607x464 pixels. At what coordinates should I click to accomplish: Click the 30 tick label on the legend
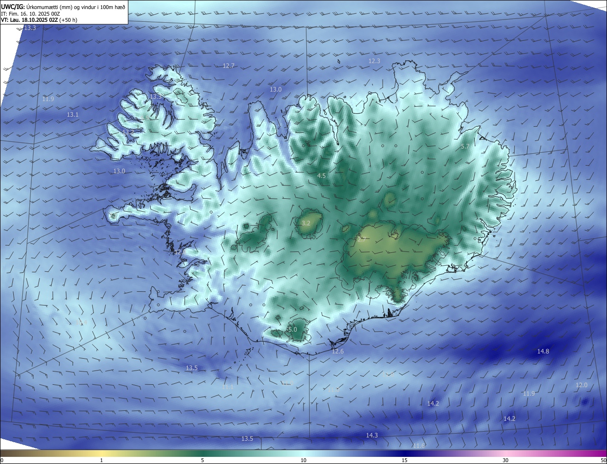click(x=506, y=460)
